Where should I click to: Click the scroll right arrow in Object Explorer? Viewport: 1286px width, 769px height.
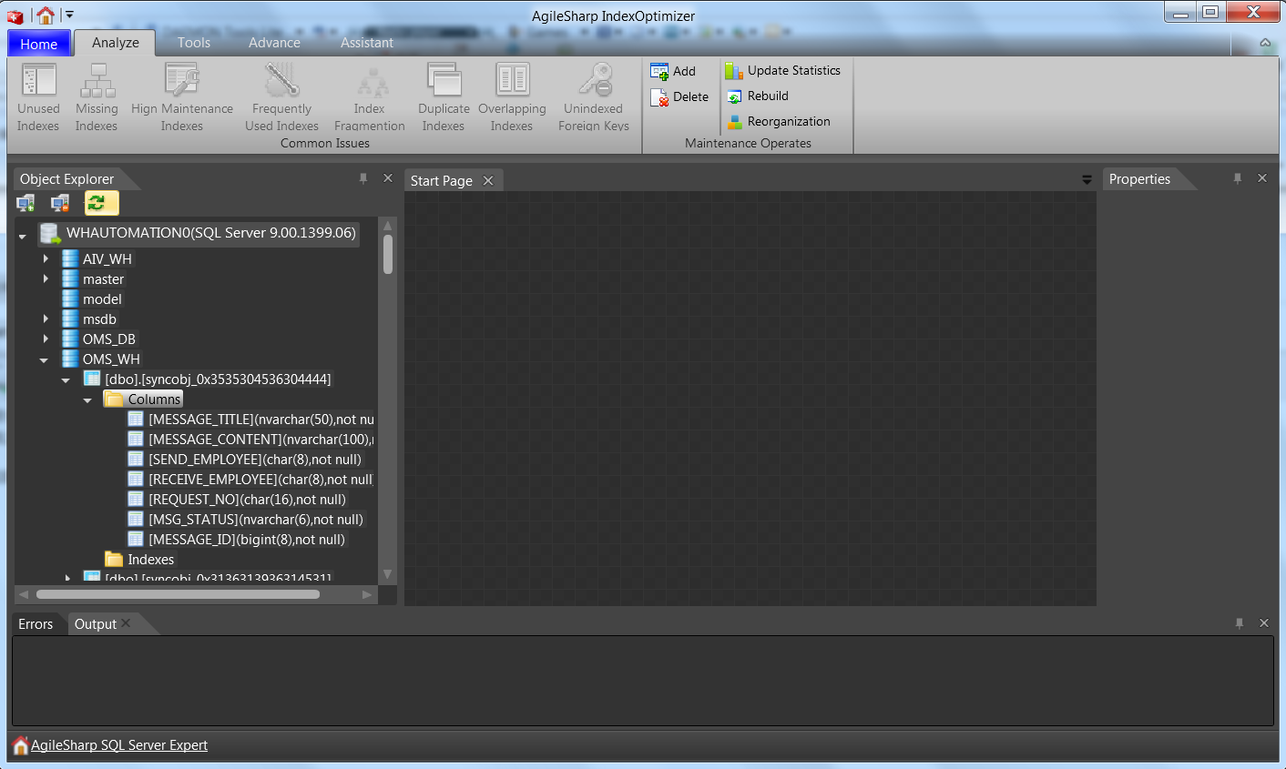[368, 594]
